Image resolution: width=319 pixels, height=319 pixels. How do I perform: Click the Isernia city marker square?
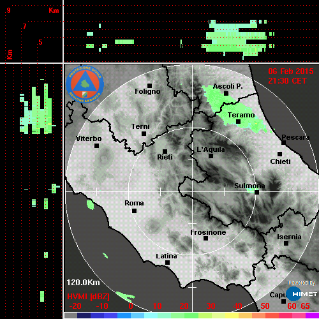pyautogui.click(x=286, y=243)
